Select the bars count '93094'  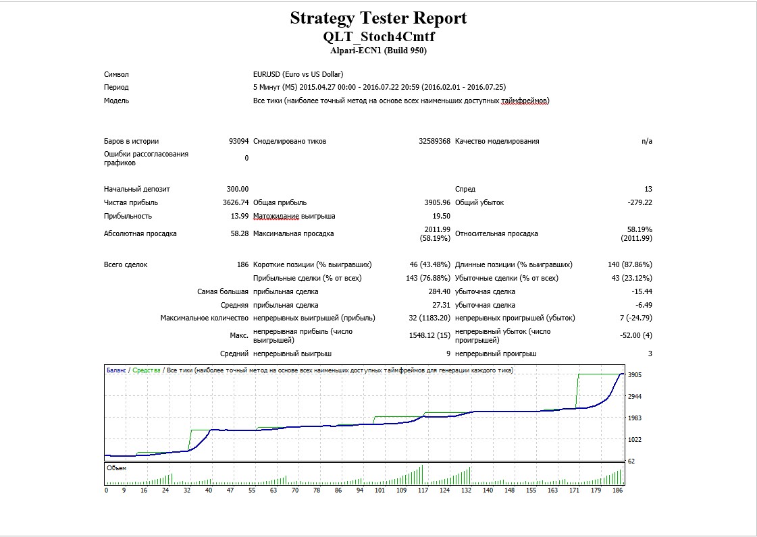tap(238, 142)
